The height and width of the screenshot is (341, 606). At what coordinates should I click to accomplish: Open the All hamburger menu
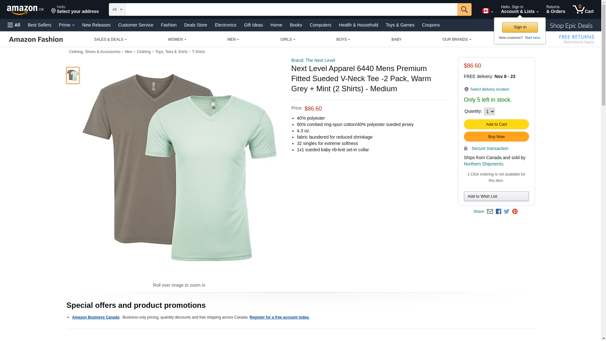pyautogui.click(x=14, y=25)
